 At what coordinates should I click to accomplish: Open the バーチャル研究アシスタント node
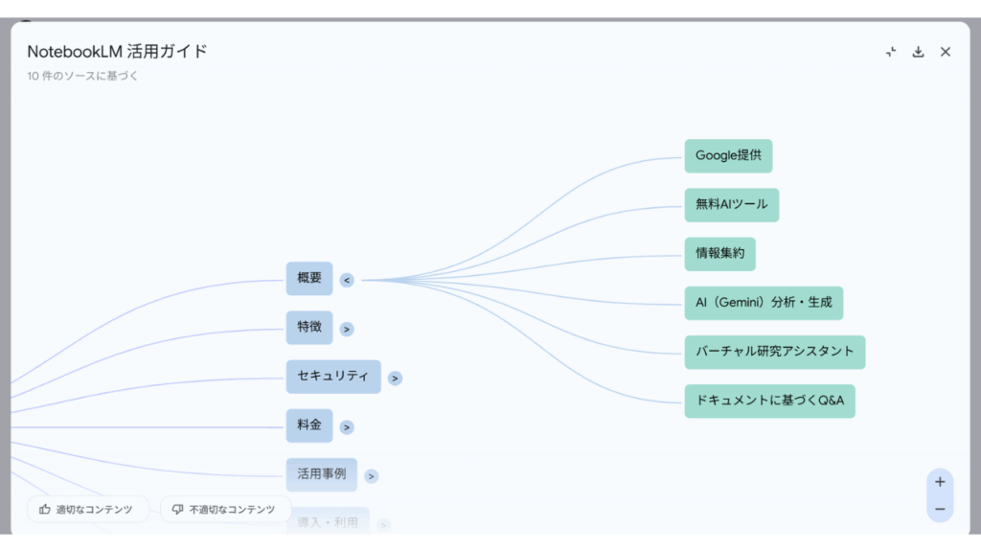coord(774,352)
